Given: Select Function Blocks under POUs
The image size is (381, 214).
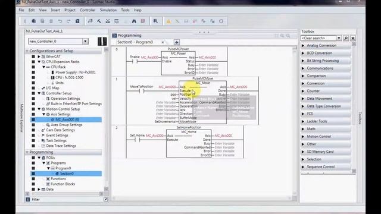Looking at the screenshot, I should pyautogui.click(x=63, y=184).
